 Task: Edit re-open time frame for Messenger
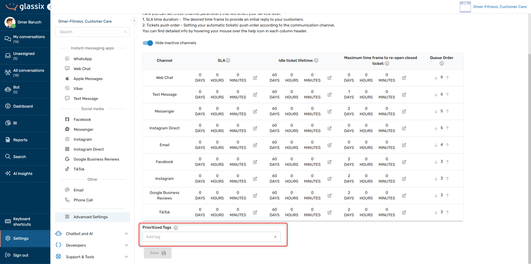(x=404, y=111)
